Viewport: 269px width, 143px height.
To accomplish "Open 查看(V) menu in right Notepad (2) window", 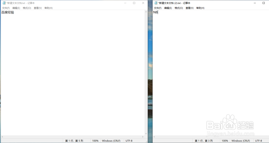I will point(190,8).
